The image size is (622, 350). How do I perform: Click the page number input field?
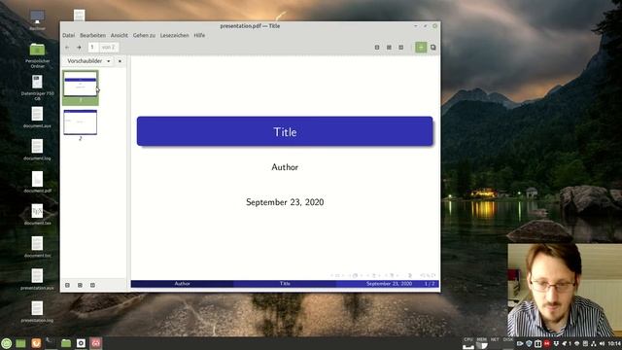click(93, 48)
